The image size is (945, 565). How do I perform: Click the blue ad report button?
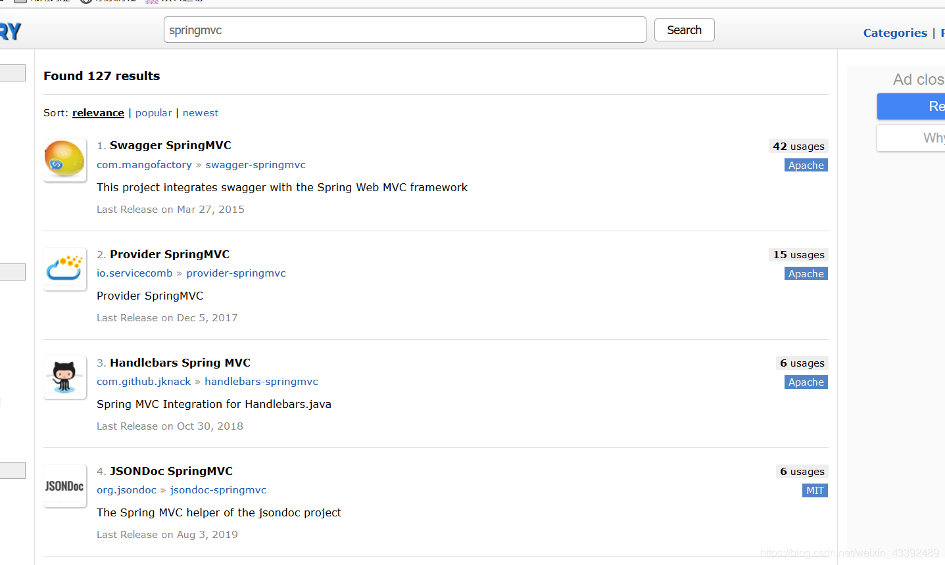point(911,106)
